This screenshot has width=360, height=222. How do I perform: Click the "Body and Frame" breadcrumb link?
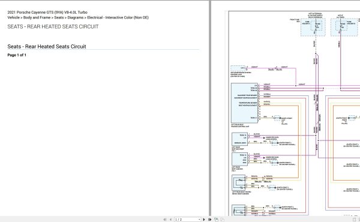click(x=37, y=17)
